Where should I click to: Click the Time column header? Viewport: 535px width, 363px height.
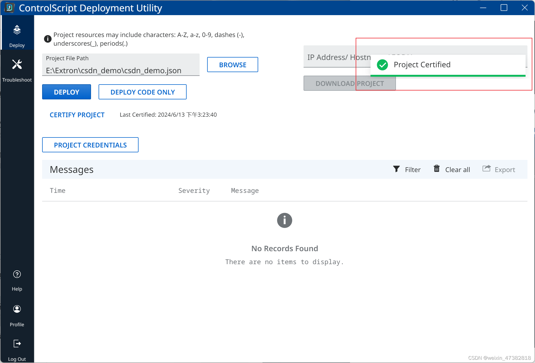click(58, 191)
